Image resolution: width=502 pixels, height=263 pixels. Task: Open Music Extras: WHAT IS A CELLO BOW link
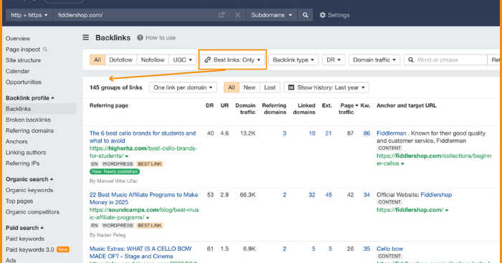[141, 252]
